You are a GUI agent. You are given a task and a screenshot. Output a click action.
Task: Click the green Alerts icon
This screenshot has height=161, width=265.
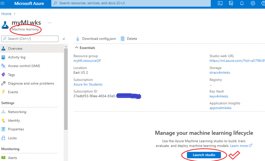pos(3,158)
